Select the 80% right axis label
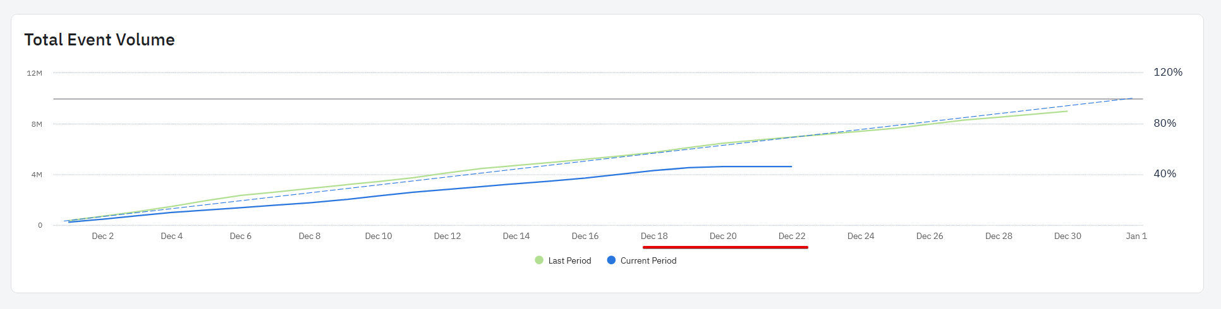Screen dimensions: 1221x309 click(1165, 124)
